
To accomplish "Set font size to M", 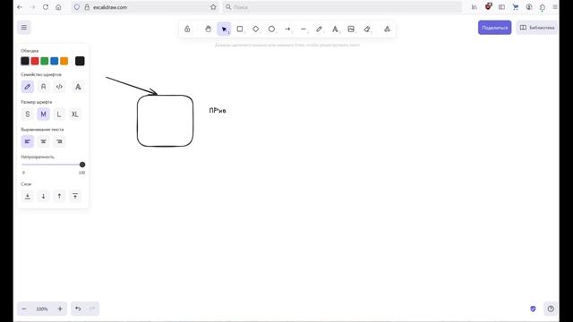I will tap(43, 114).
